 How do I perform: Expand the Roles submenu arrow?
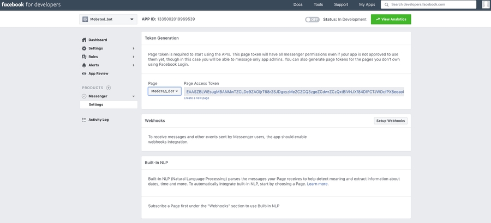click(x=134, y=57)
